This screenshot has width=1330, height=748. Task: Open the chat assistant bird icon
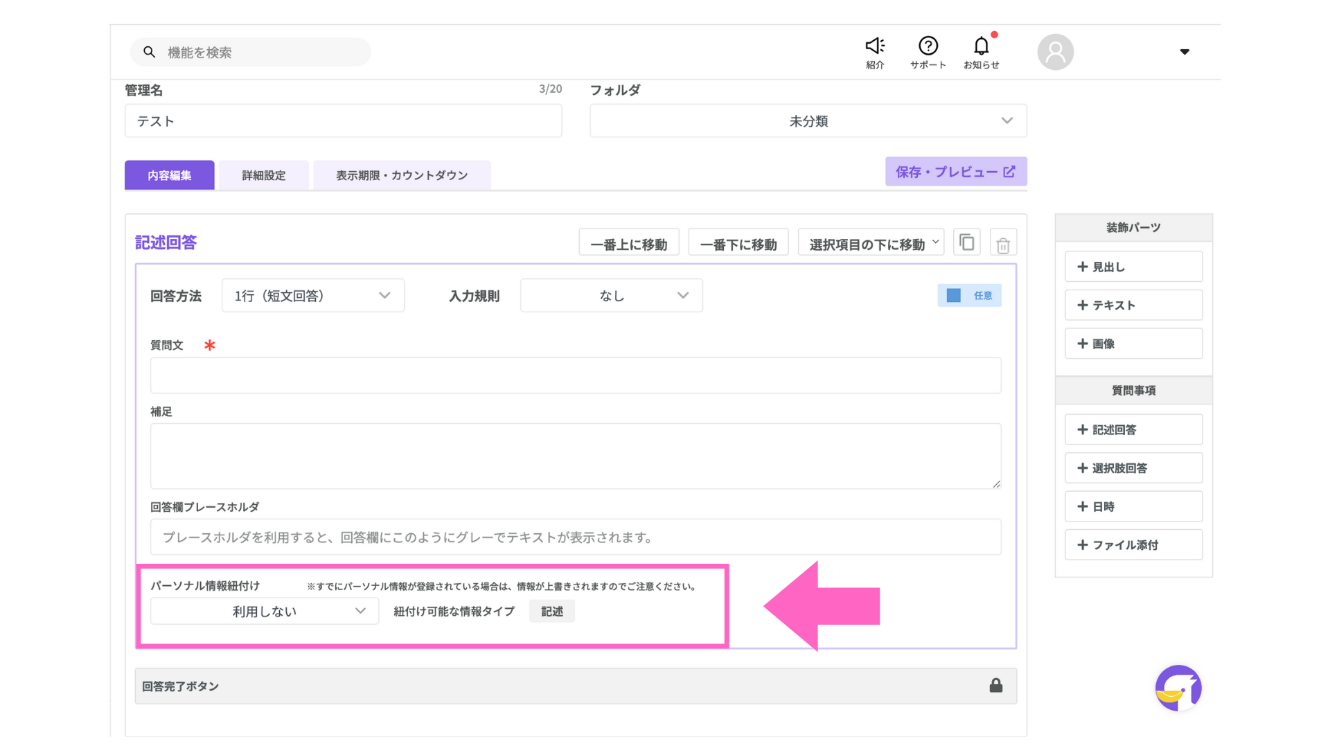pos(1178,688)
